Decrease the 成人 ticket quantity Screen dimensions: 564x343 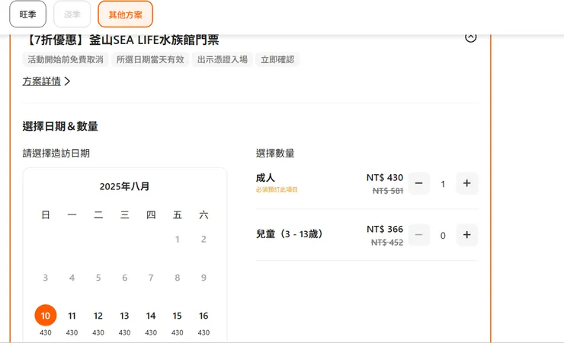click(x=418, y=183)
